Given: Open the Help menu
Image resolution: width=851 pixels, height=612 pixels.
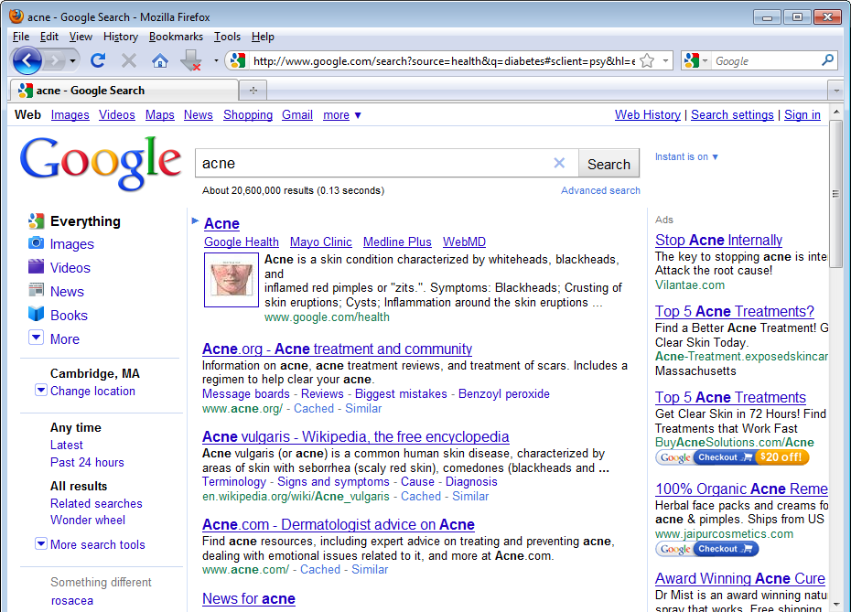Looking at the screenshot, I should 263,37.
